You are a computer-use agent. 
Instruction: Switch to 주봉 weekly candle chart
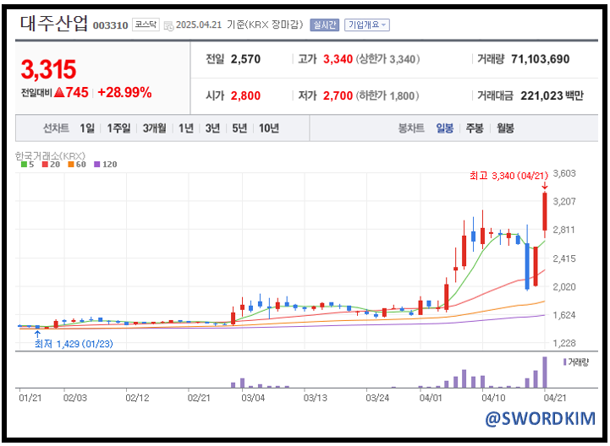point(475,128)
